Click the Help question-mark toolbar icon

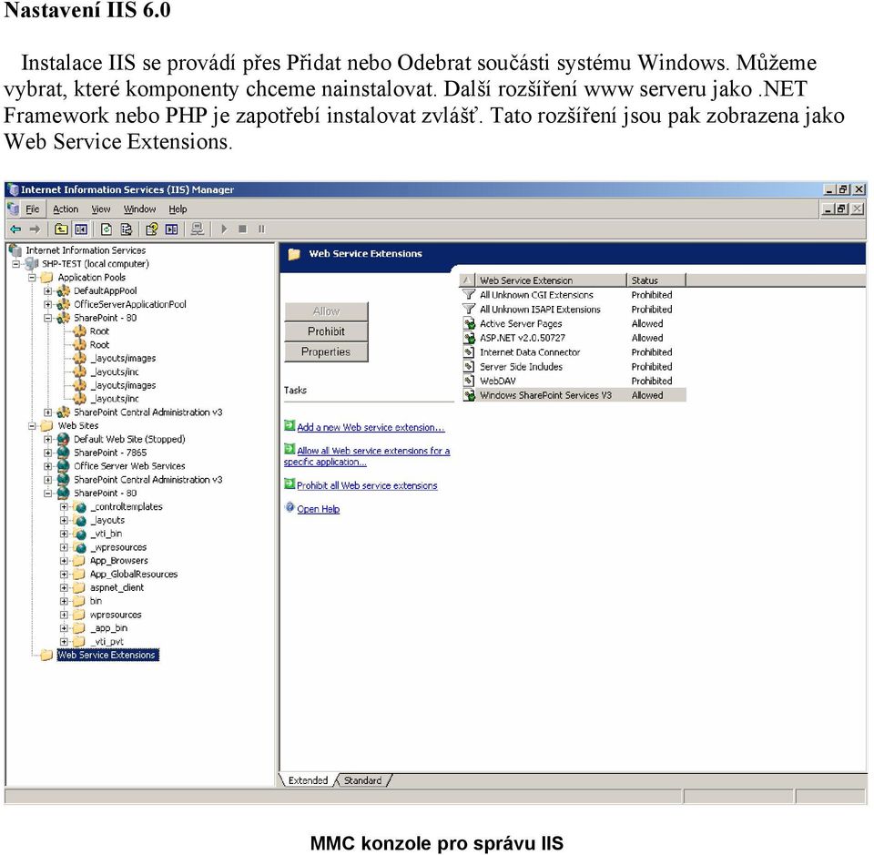click(152, 229)
